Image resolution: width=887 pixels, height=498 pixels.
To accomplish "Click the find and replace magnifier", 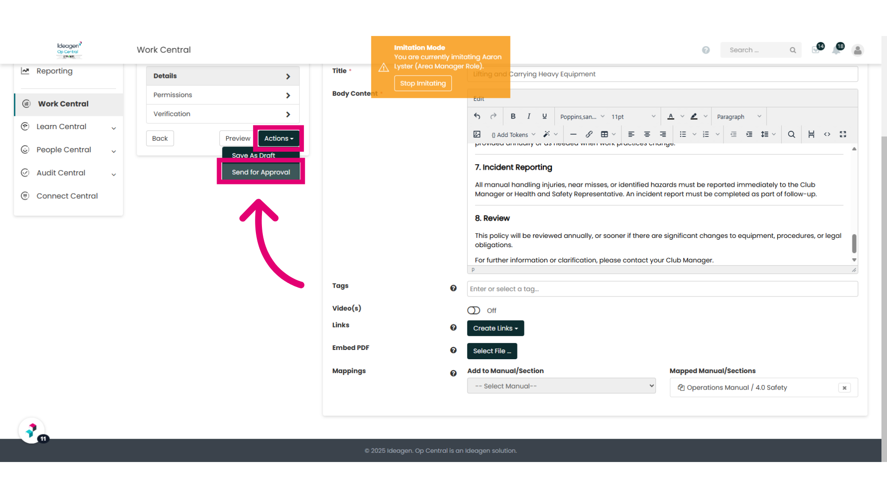I will click(791, 134).
